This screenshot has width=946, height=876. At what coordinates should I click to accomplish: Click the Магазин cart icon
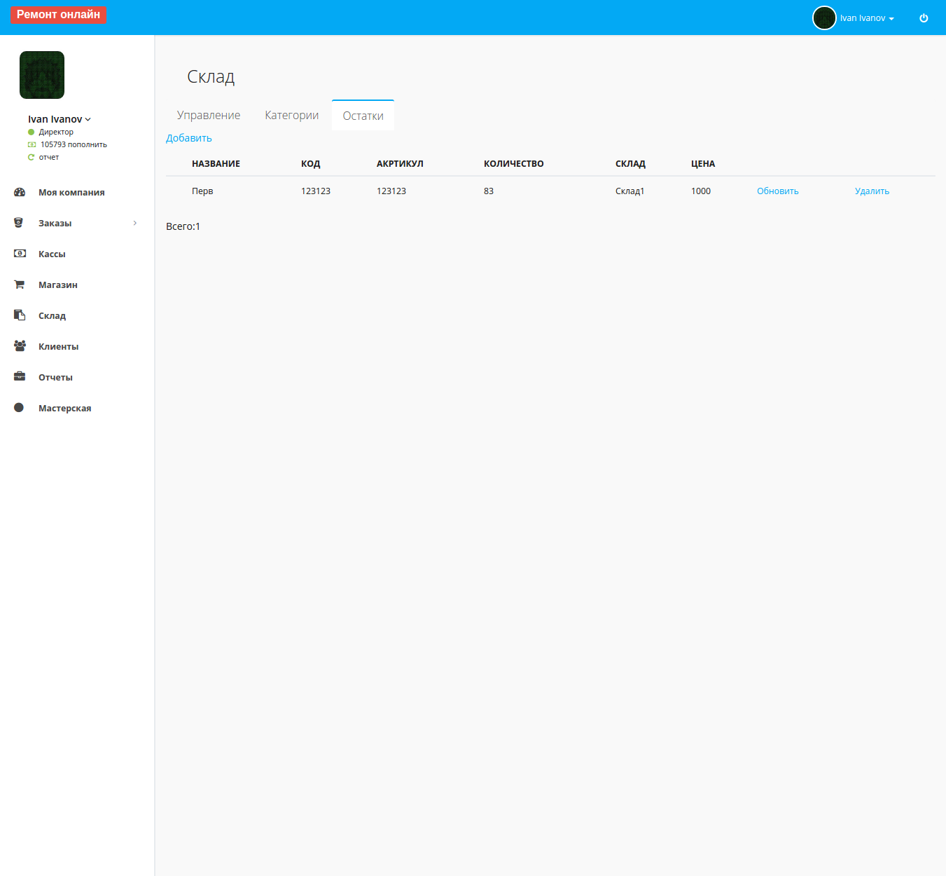(x=20, y=285)
